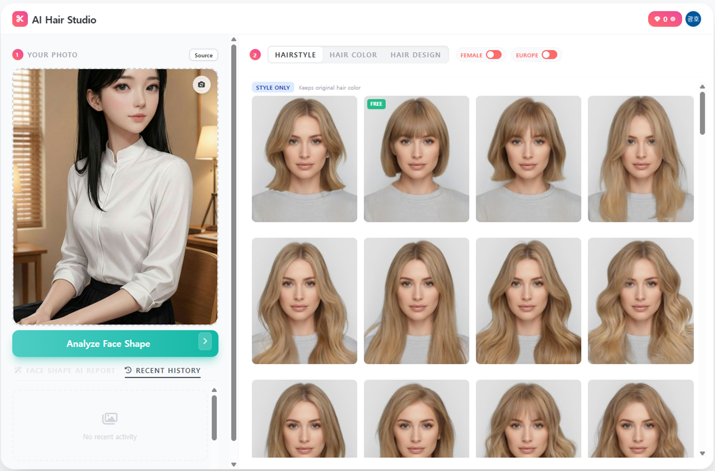Select the first wavy lob hairstyle thumbnail
Image resolution: width=715 pixels, height=471 pixels.
[x=305, y=159]
